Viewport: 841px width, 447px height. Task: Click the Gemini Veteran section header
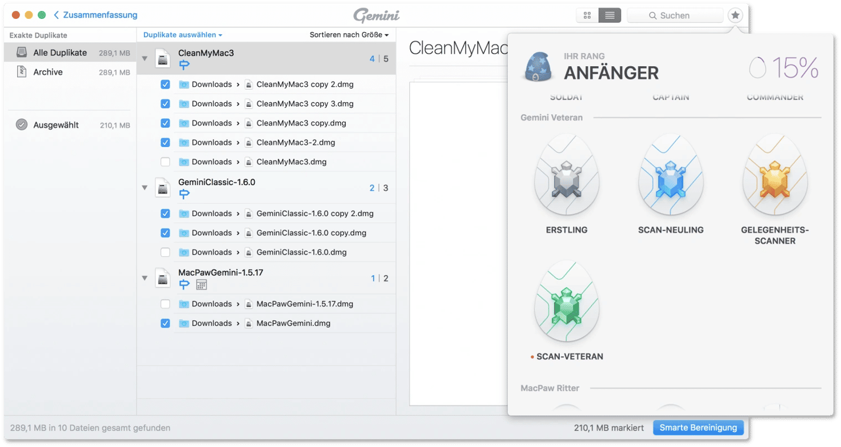(552, 118)
